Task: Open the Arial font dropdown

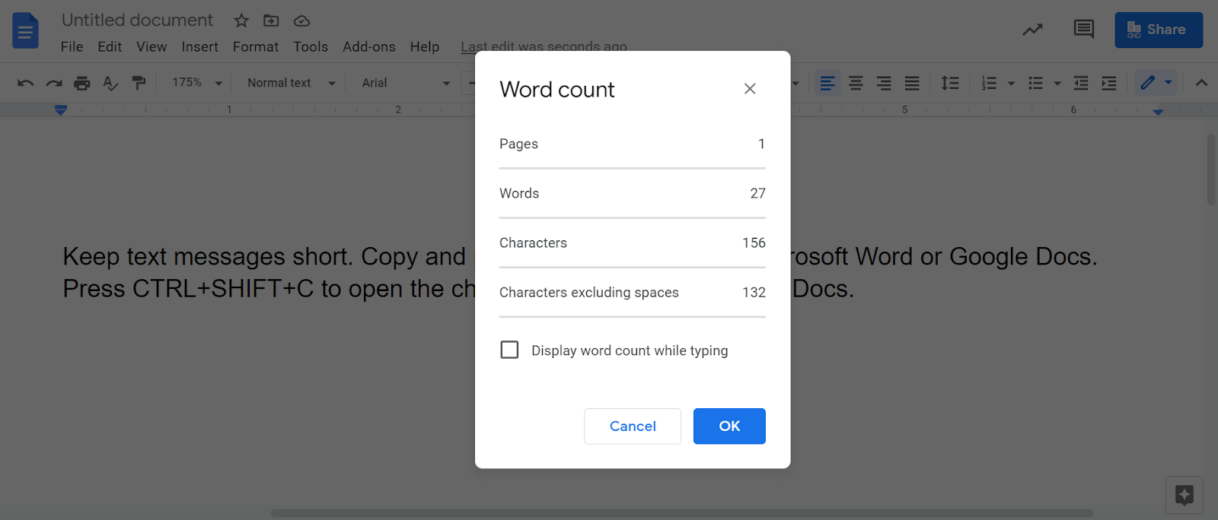Action: (x=407, y=83)
